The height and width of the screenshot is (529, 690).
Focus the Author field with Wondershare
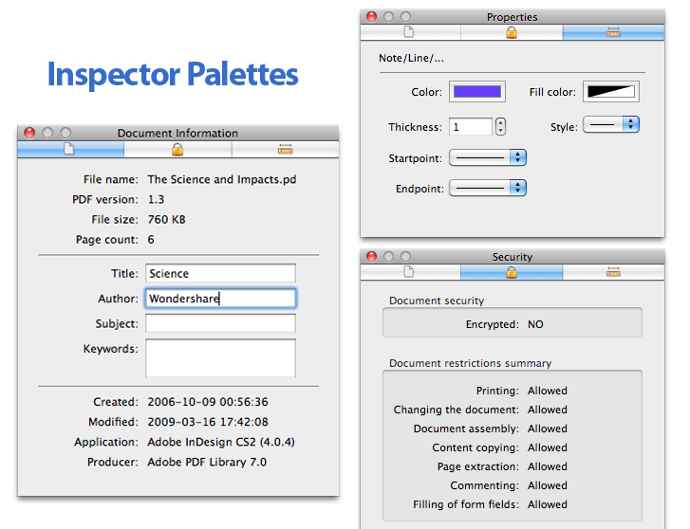[x=220, y=299]
